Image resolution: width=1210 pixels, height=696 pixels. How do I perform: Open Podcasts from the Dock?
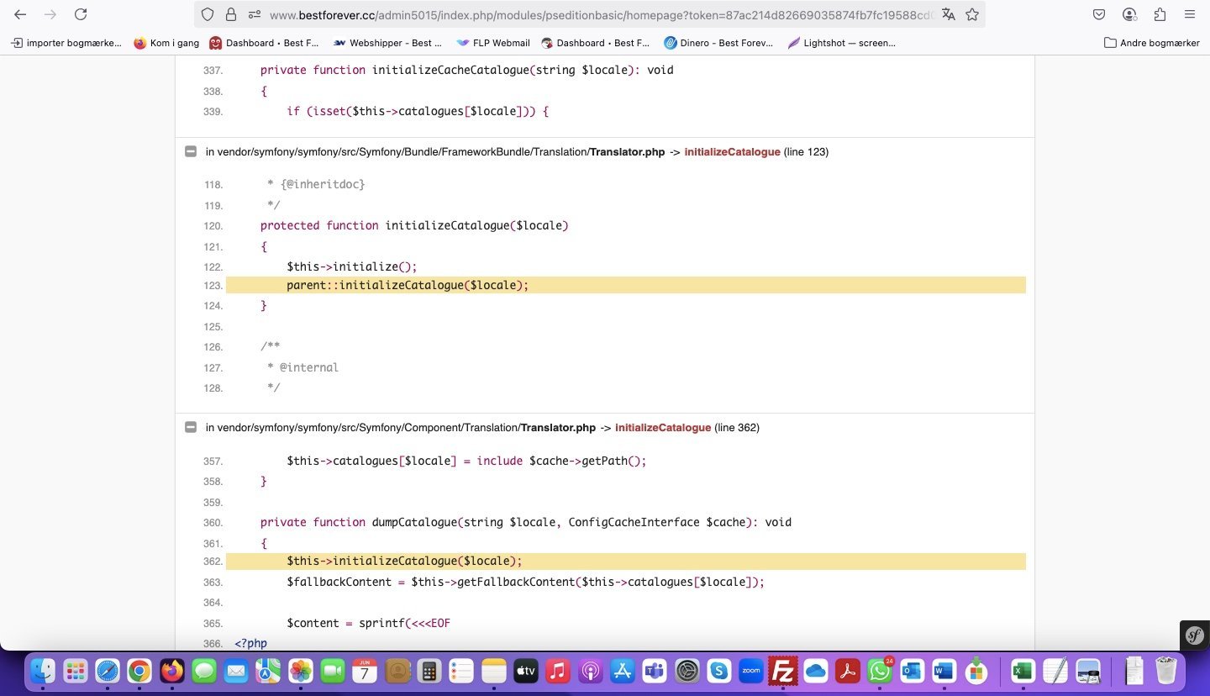click(590, 671)
